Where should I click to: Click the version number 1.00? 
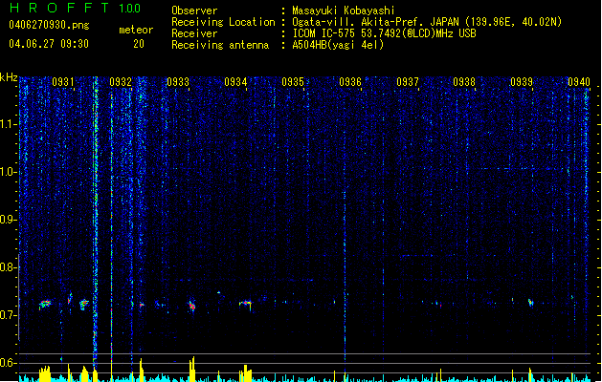click(x=129, y=9)
